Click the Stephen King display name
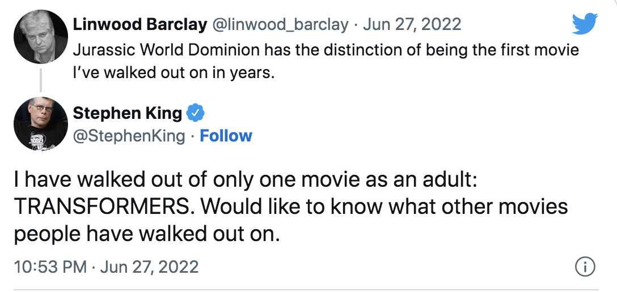 click(128, 113)
